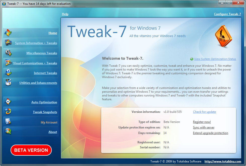Open Visual Customizations + Tweaks

click(35, 63)
